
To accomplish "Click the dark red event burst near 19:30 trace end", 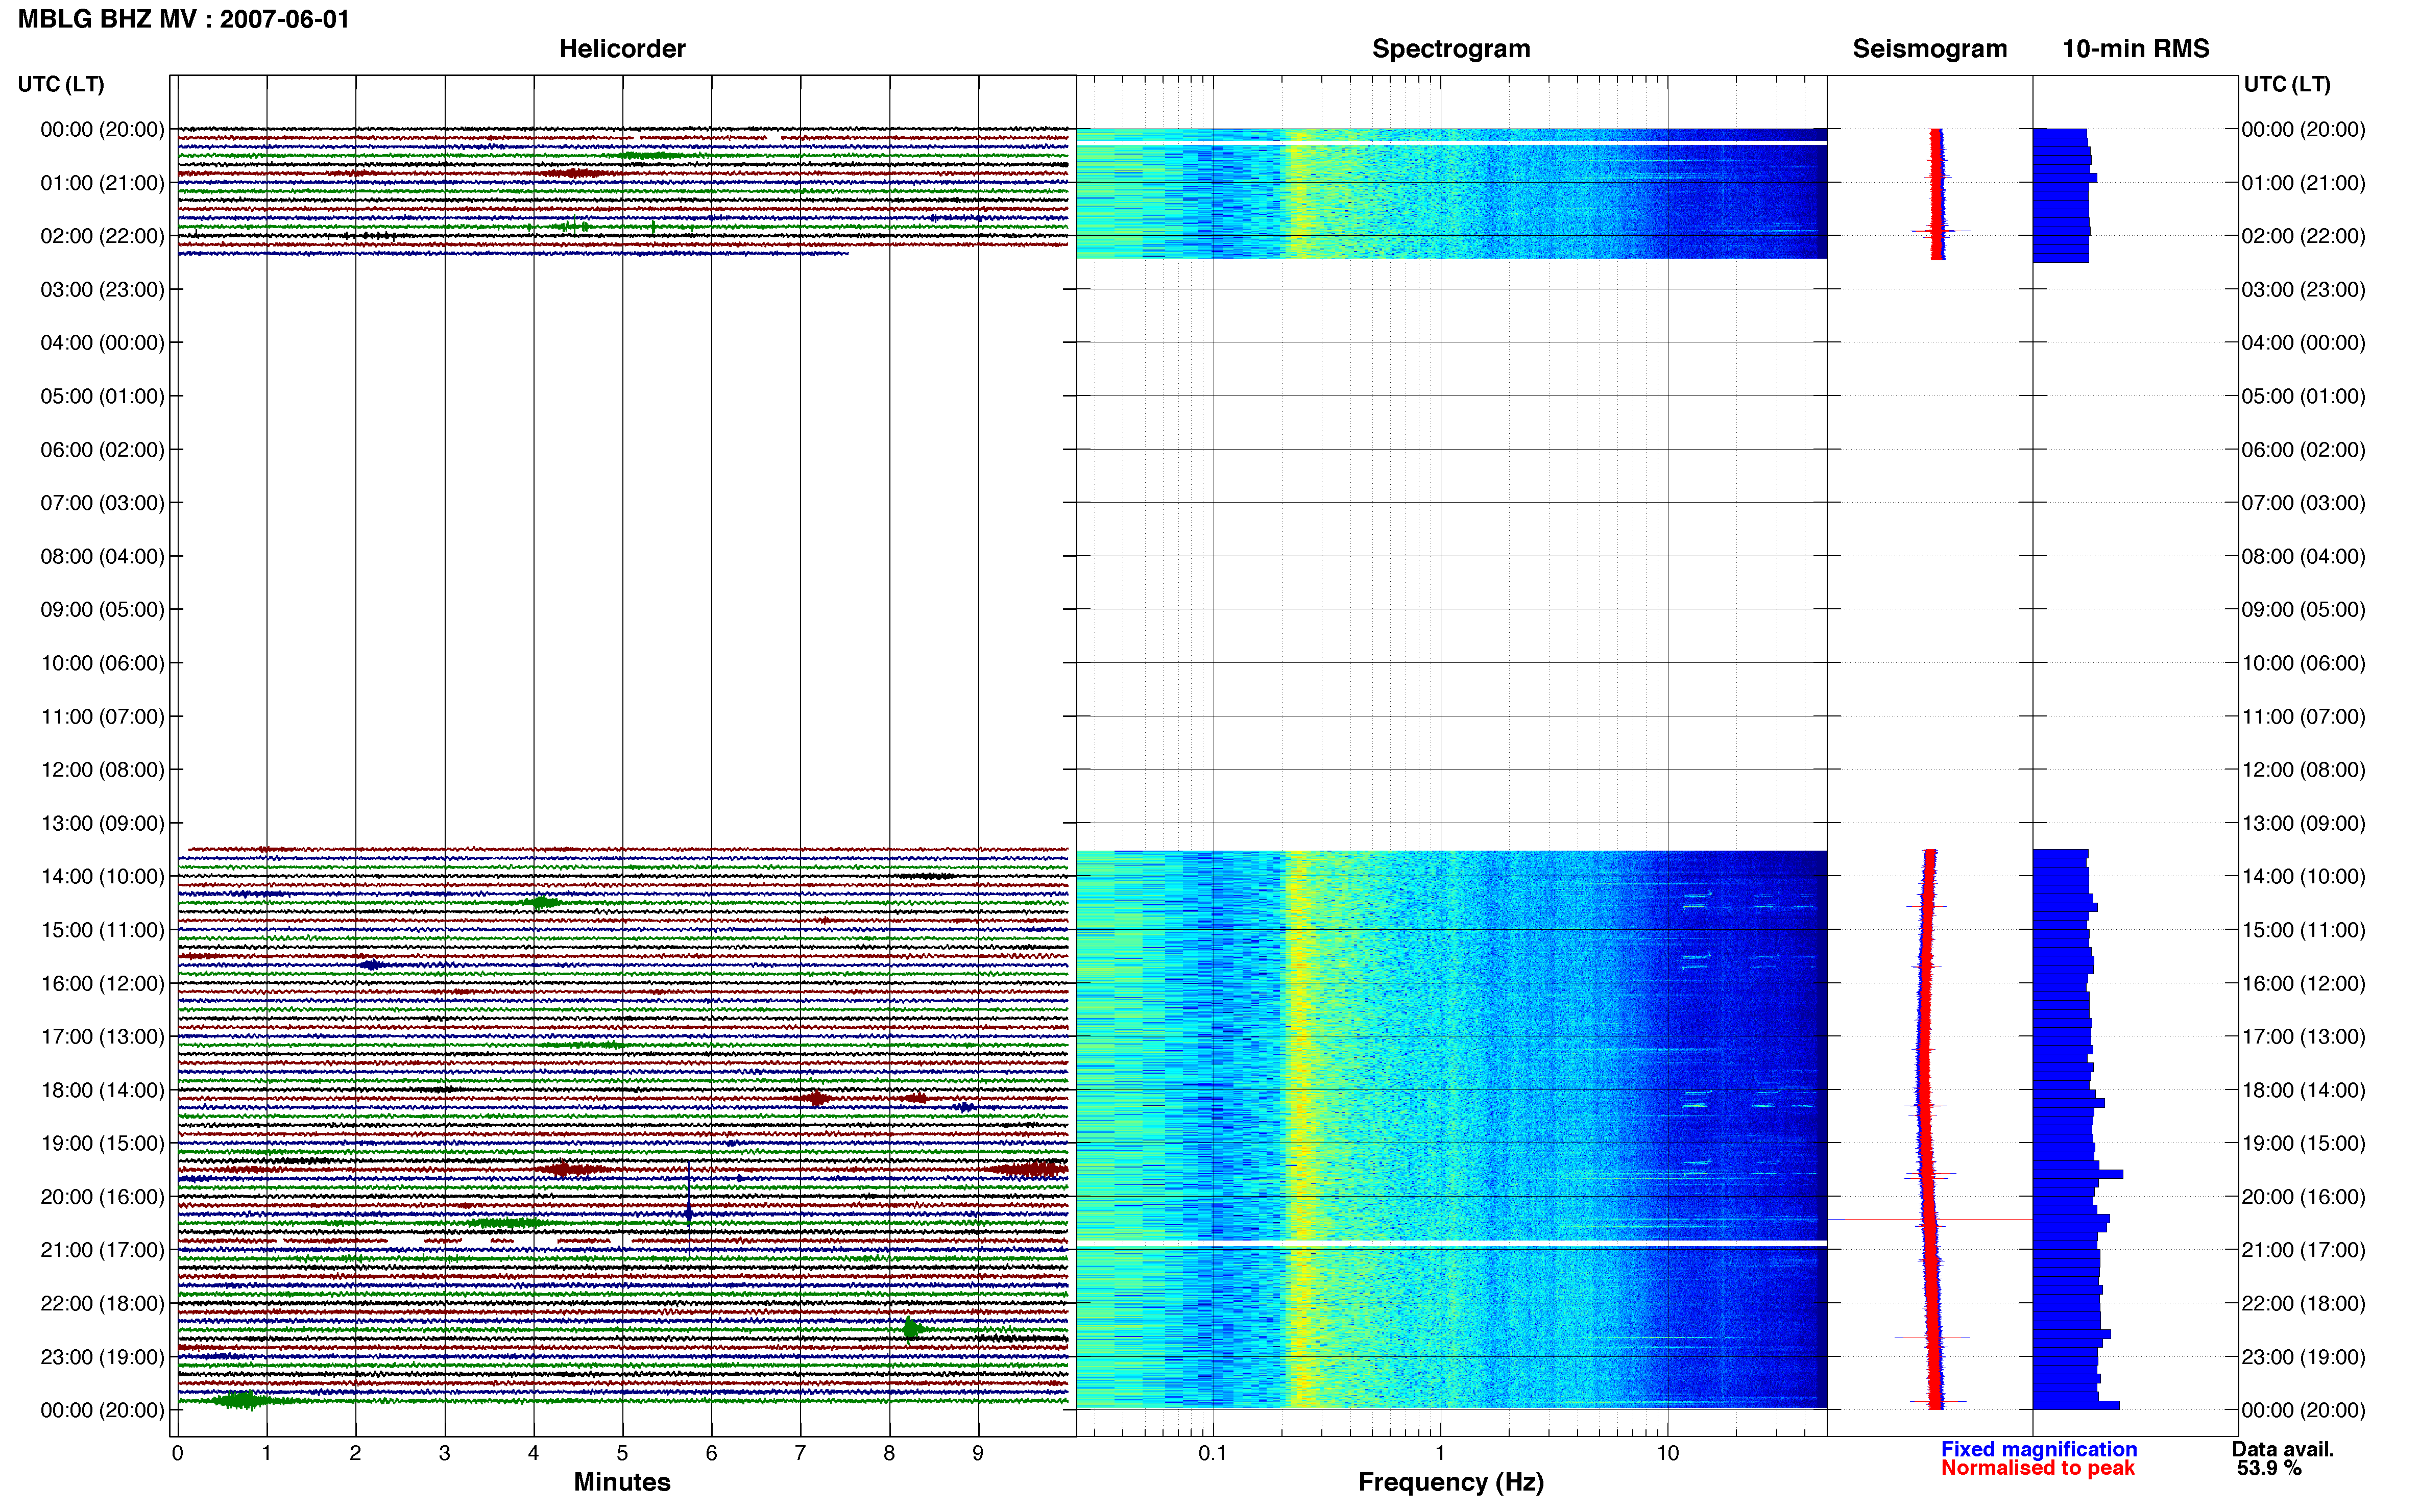I will 1027,1169.
